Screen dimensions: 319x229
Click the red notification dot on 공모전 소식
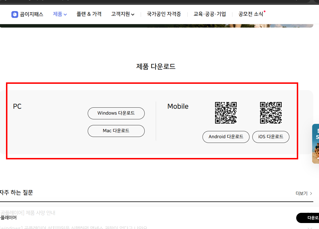pos(264,11)
